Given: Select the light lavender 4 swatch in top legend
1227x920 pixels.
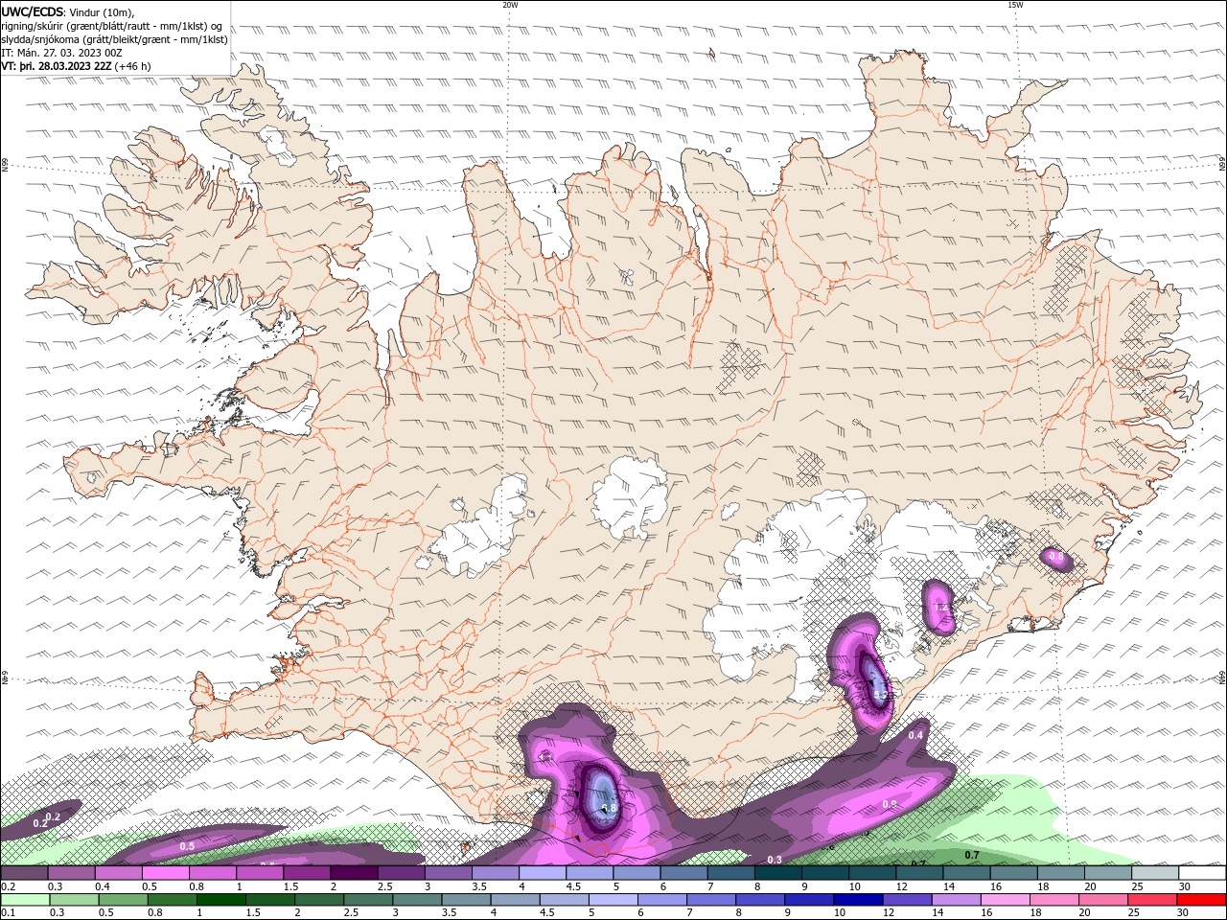Looking at the screenshot, I should click(x=543, y=873).
